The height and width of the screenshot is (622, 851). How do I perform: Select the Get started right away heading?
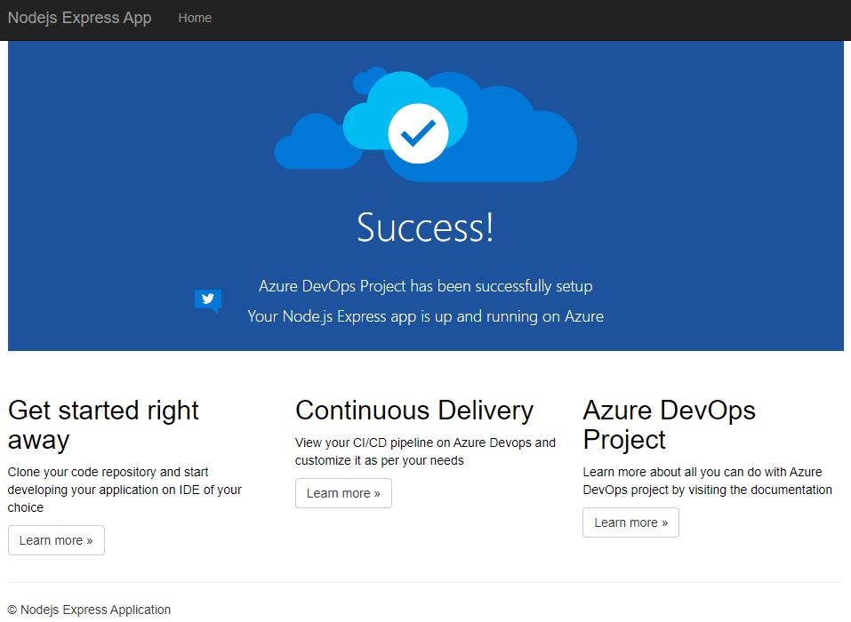[103, 425]
